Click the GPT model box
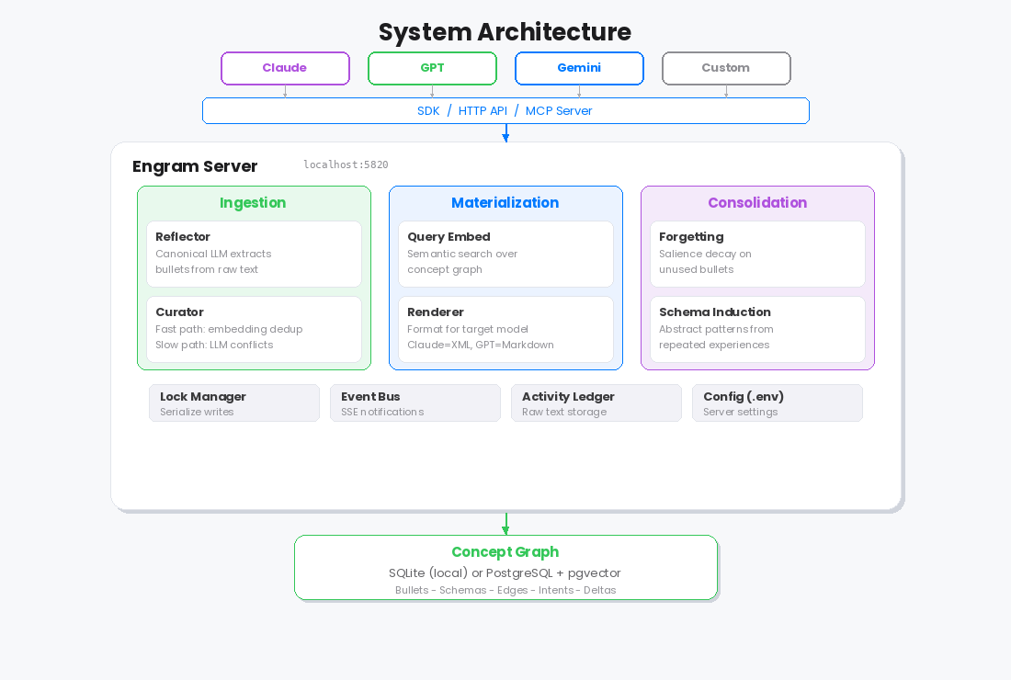This screenshot has width=1011, height=680. coord(432,68)
